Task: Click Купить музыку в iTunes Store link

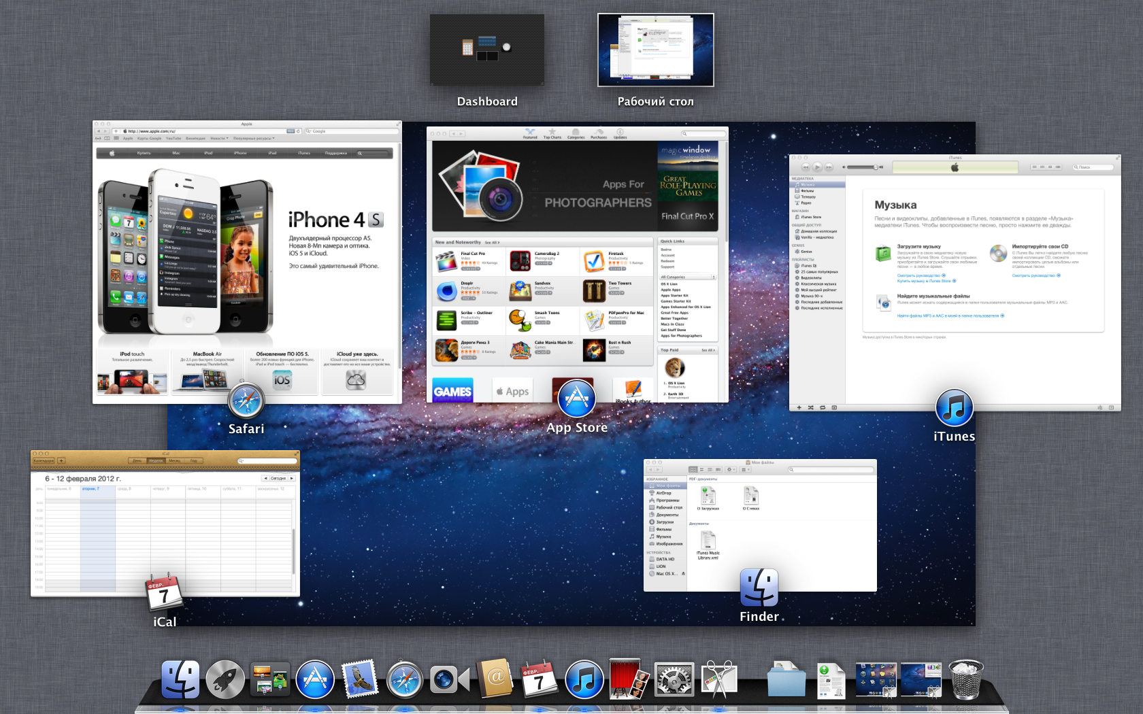Action: tap(927, 281)
